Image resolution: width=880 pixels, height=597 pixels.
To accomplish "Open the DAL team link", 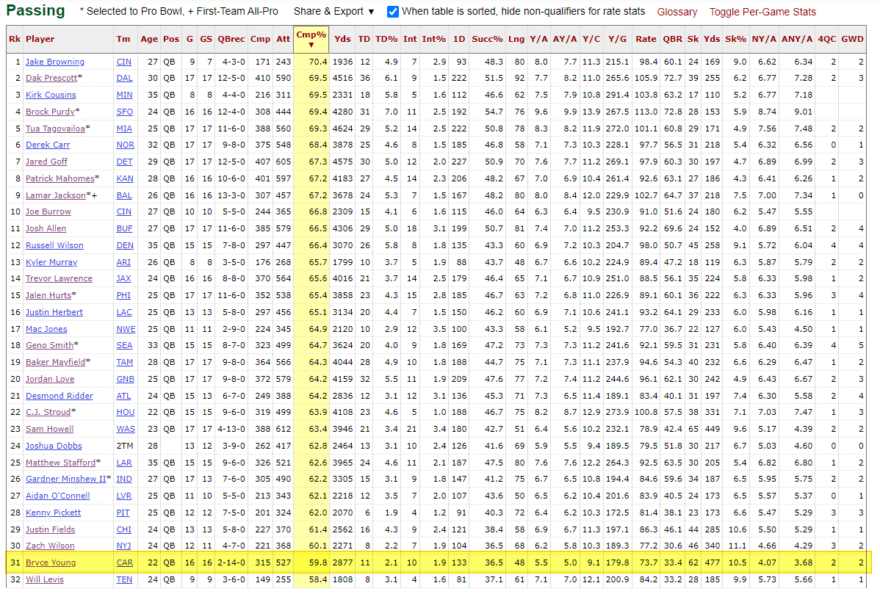I will coord(125,78).
